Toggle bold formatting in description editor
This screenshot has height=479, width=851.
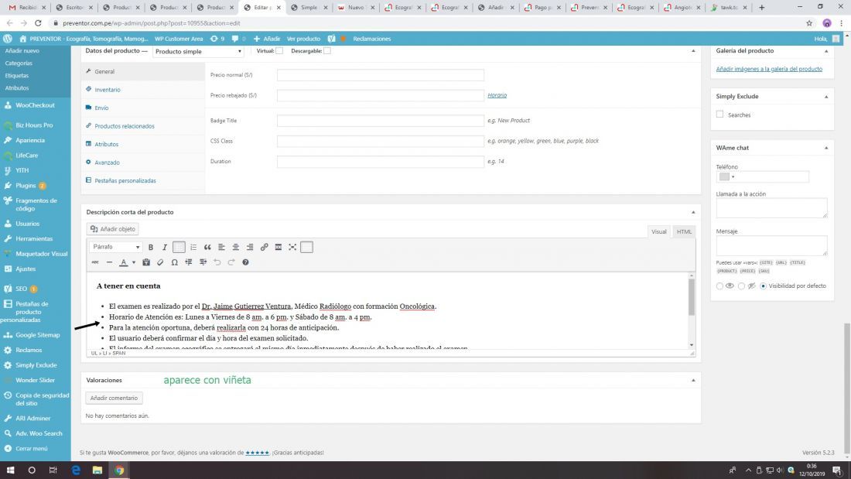point(150,247)
